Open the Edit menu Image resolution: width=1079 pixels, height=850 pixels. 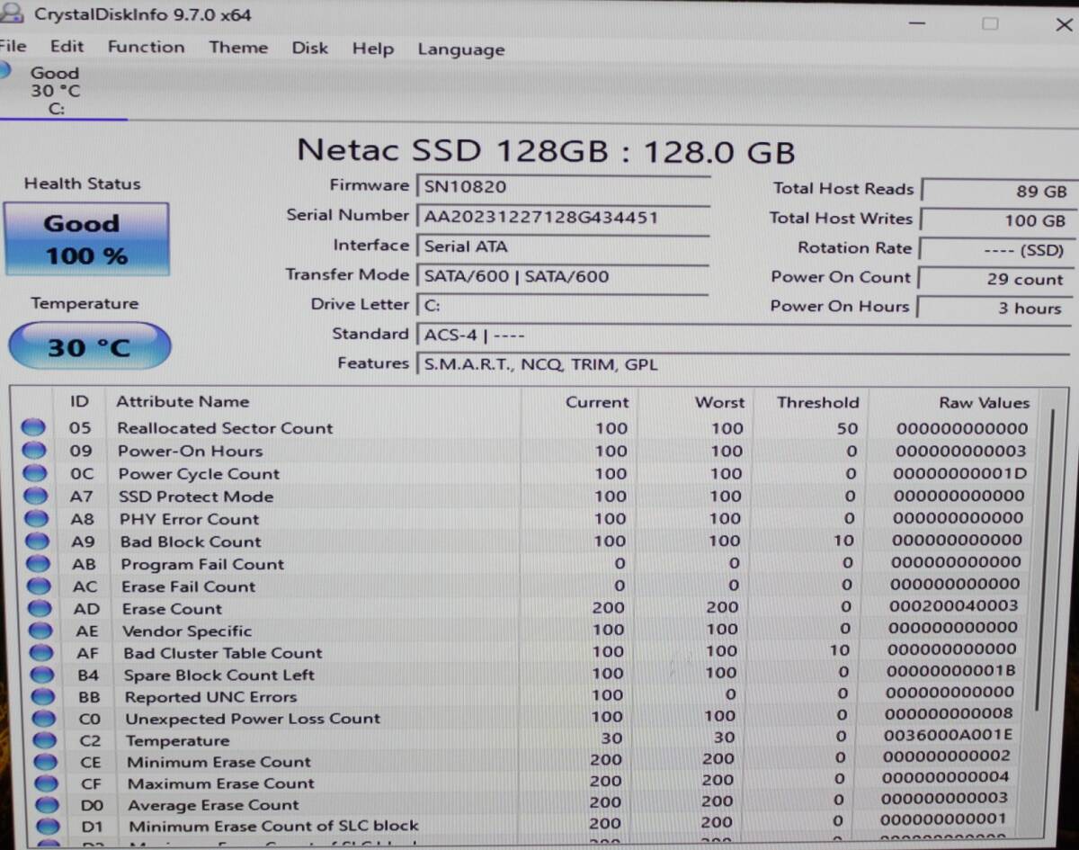click(x=67, y=46)
